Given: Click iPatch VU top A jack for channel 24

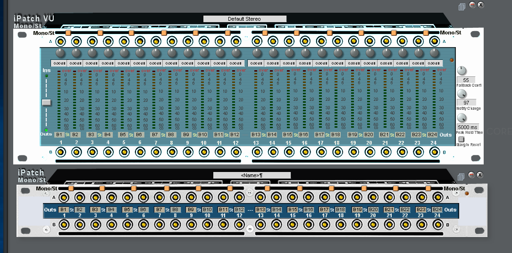Looking at the screenshot, I should click(434, 41).
